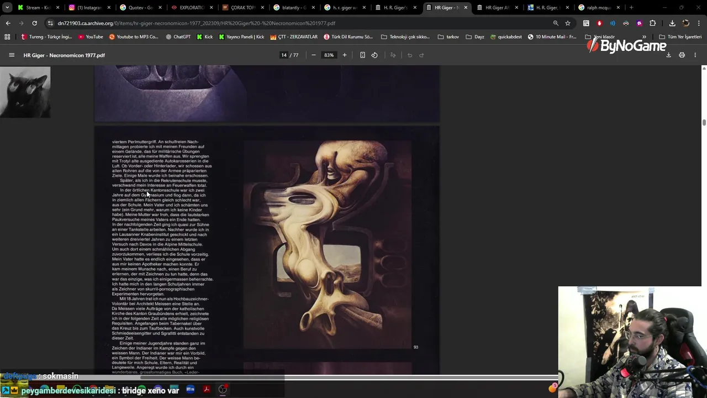Image resolution: width=707 pixels, height=398 pixels.
Task: Open the address bar zoom magnifier icon
Action: point(556,23)
